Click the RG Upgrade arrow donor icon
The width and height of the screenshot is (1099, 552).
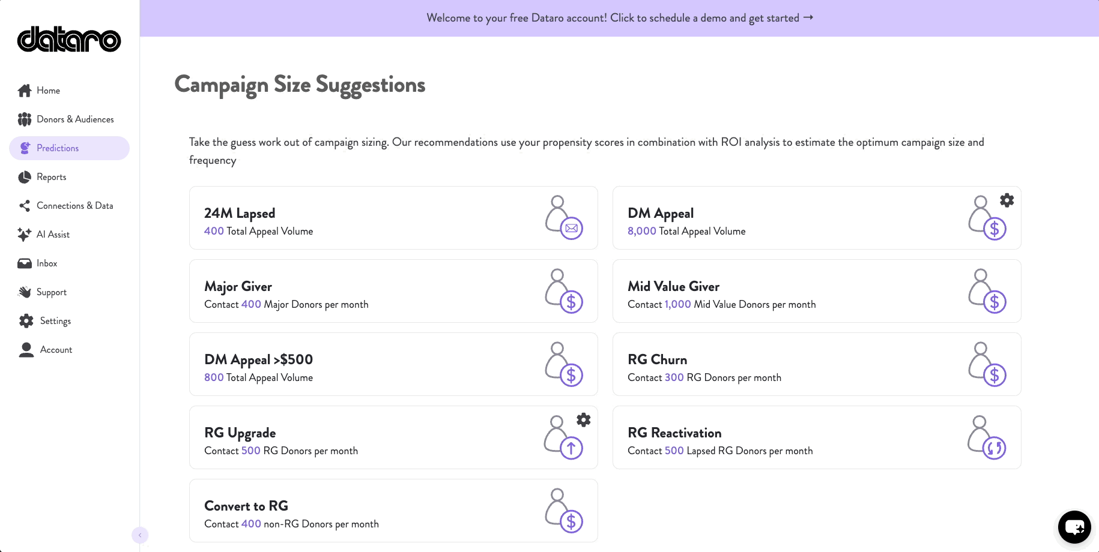pos(563,437)
